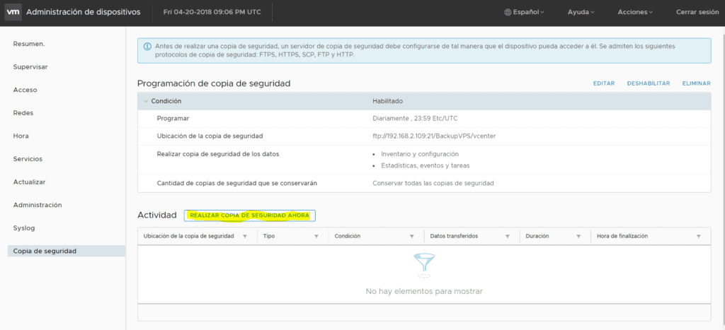Click the Condición column header in Actividad
The image size is (725, 330).
[347, 236]
